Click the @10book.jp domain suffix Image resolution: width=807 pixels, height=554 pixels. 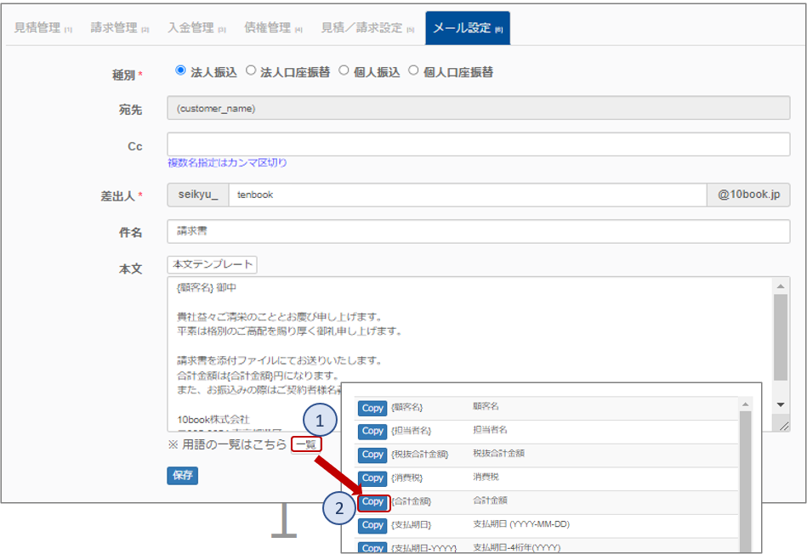coord(749,195)
